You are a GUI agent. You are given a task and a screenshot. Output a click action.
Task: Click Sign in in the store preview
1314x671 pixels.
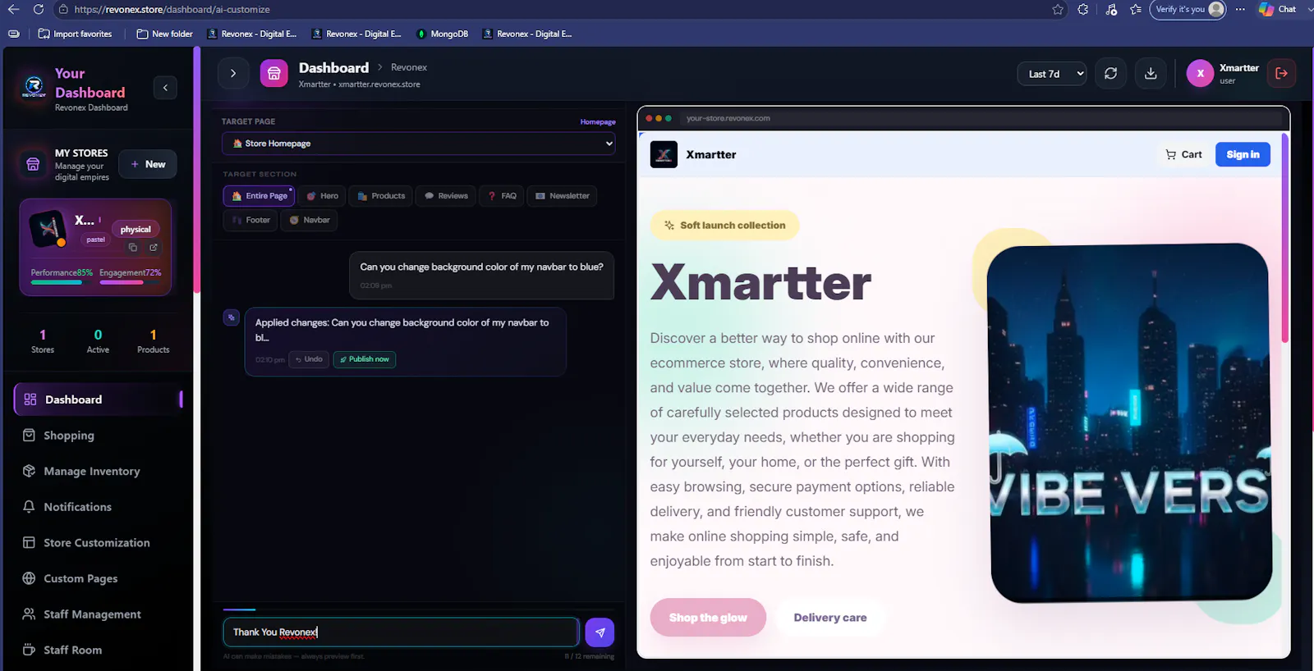[1243, 154]
